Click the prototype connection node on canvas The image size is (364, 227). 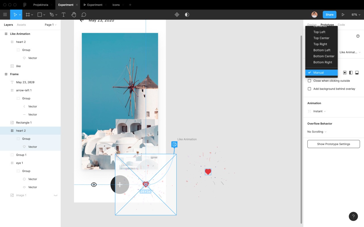[x=174, y=144]
